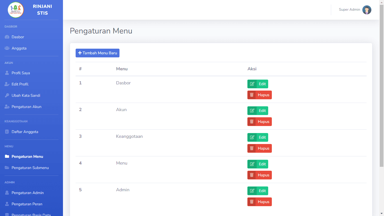Click the open-folder icon for Pengaturan Submenu
Viewport: 384px width, 216px height.
click(7, 168)
